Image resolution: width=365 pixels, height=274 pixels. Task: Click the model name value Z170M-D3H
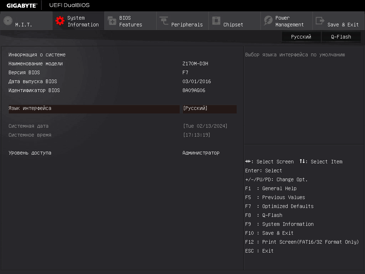pyautogui.click(x=195, y=64)
